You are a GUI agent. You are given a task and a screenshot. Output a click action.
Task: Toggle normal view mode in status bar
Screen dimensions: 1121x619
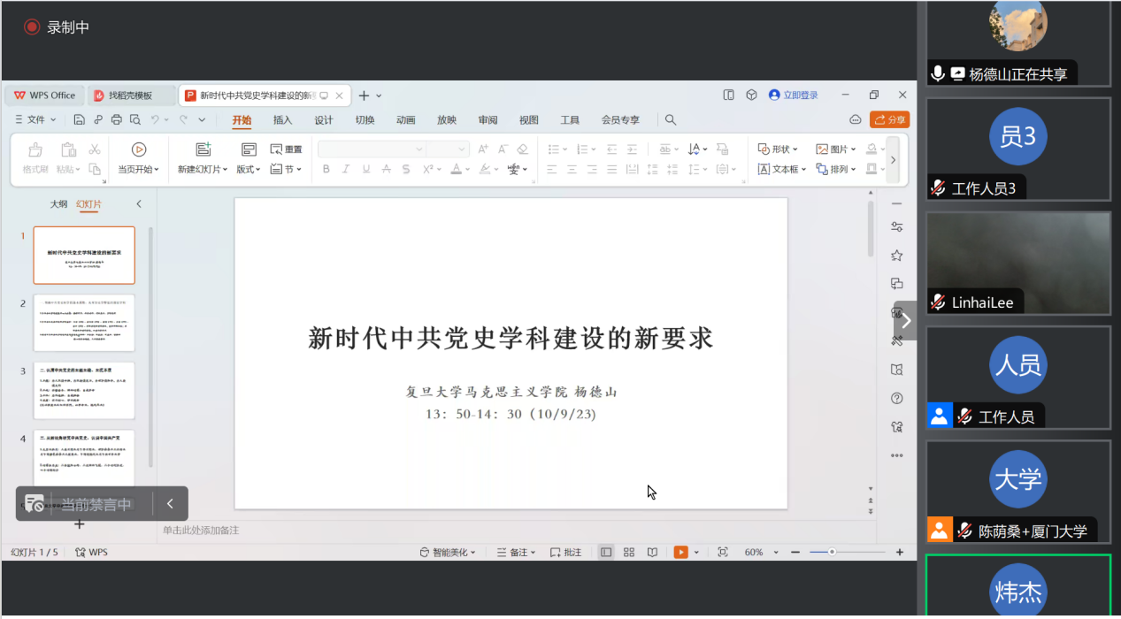tap(606, 552)
